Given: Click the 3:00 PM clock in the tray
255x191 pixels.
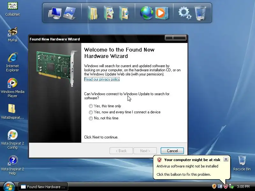Looking at the screenshot, I should (243, 187).
